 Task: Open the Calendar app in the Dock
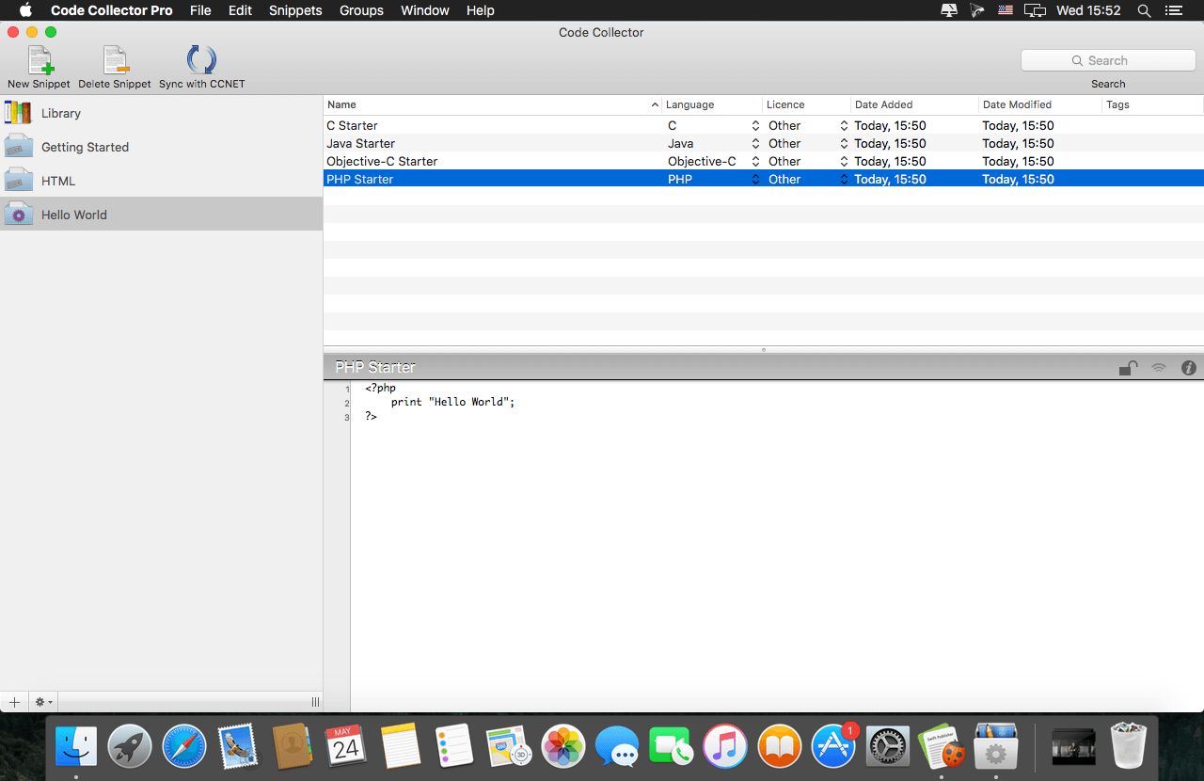346,747
